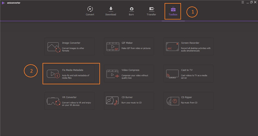Viewport: 258px width, 136px height.
Task: Switch to the Convert tab
Action: 90,11
